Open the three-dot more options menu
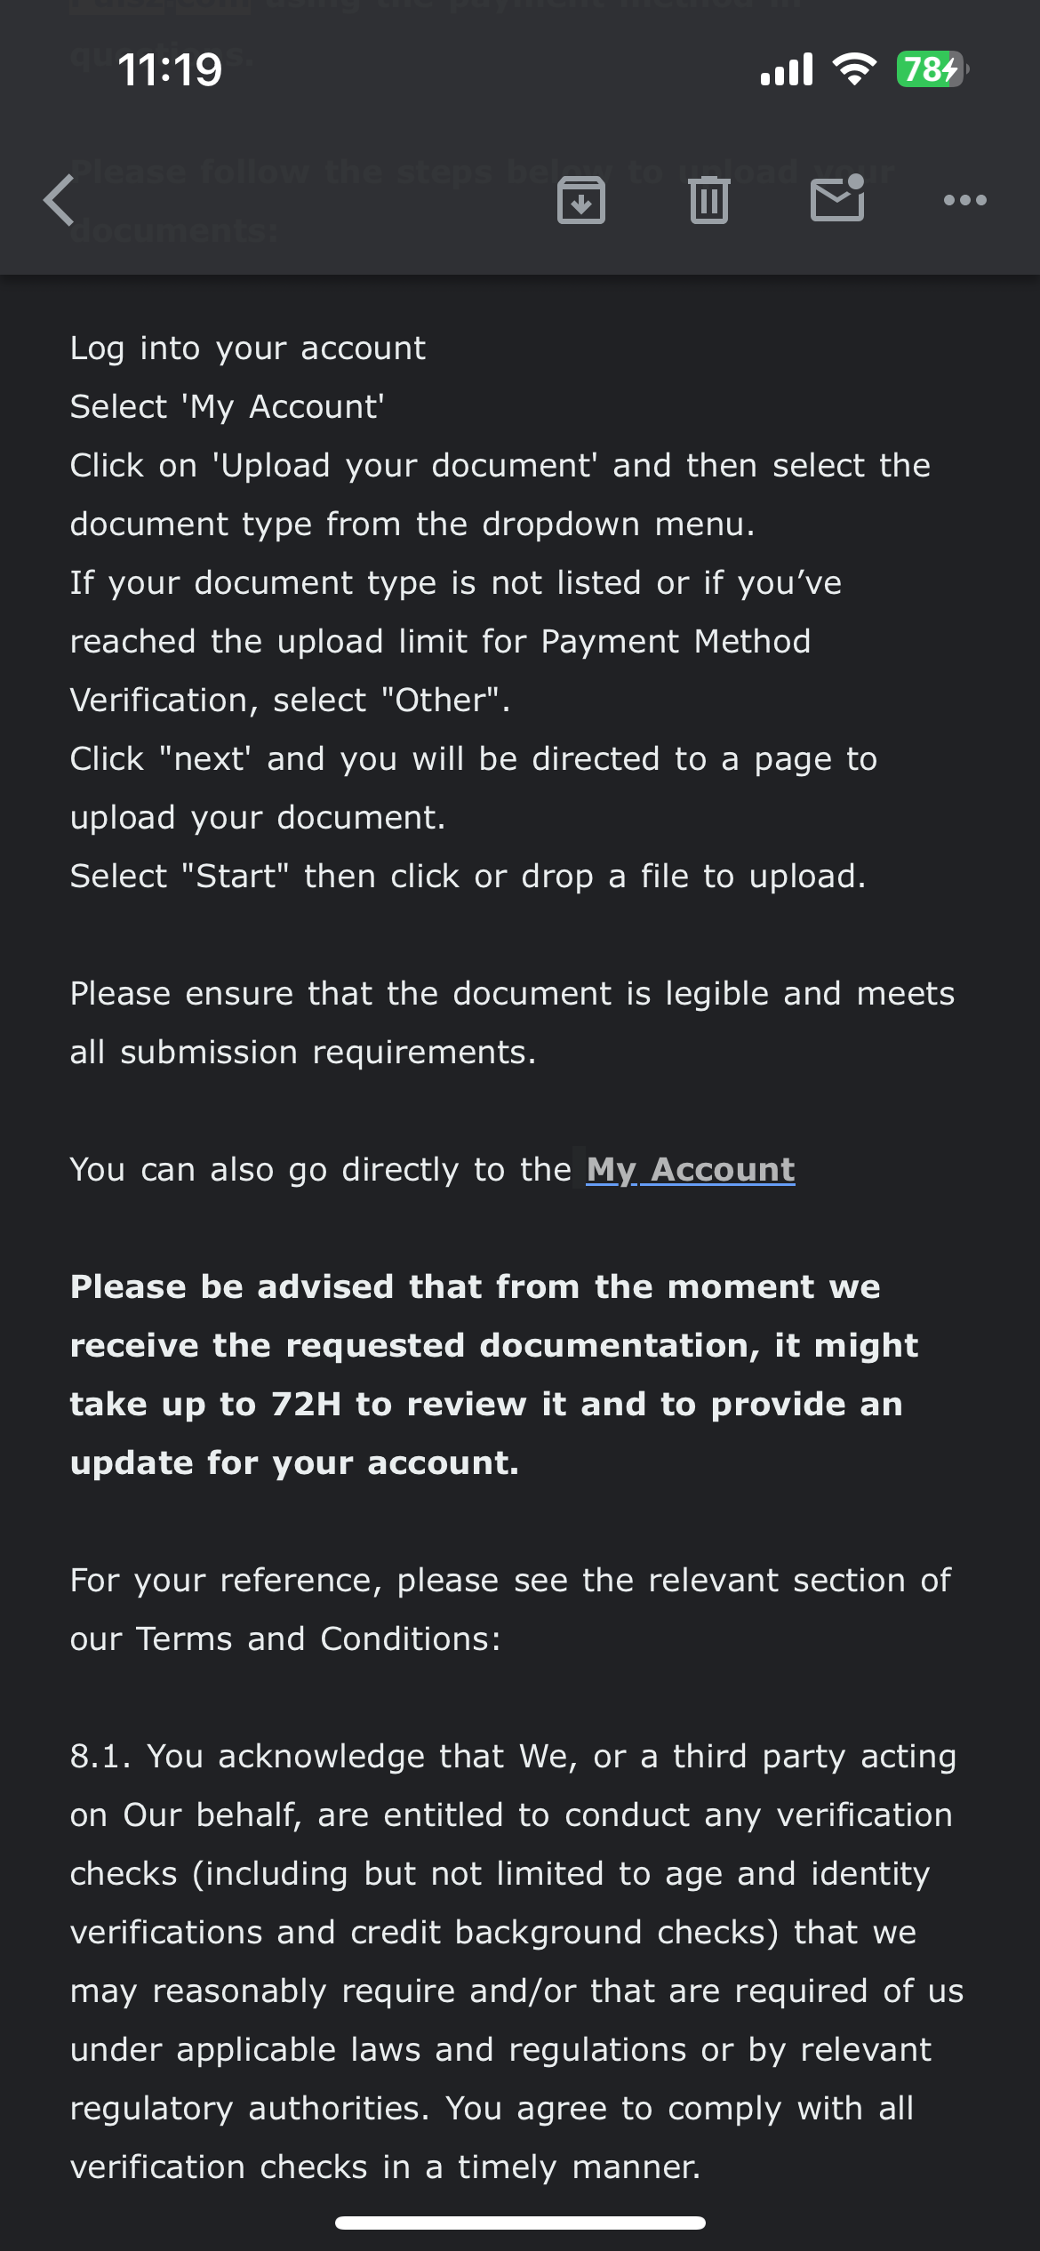Viewport: 1040px width, 2251px height. 964,200
